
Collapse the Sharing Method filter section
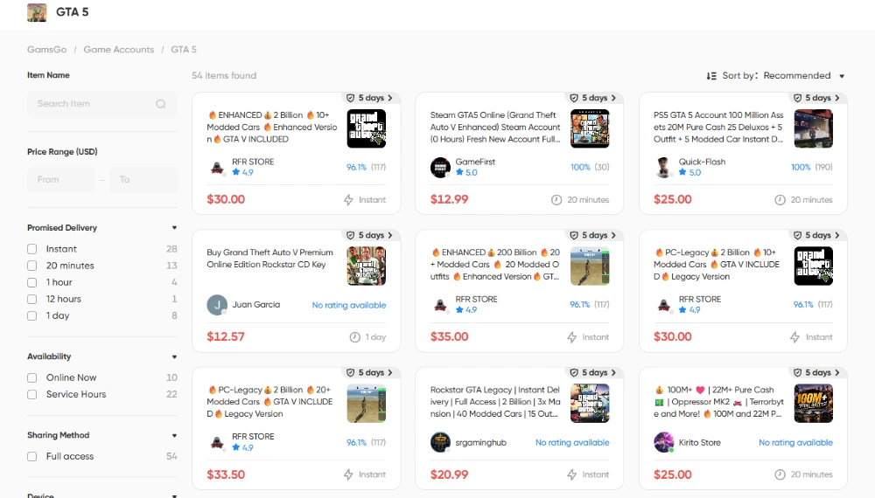175,436
